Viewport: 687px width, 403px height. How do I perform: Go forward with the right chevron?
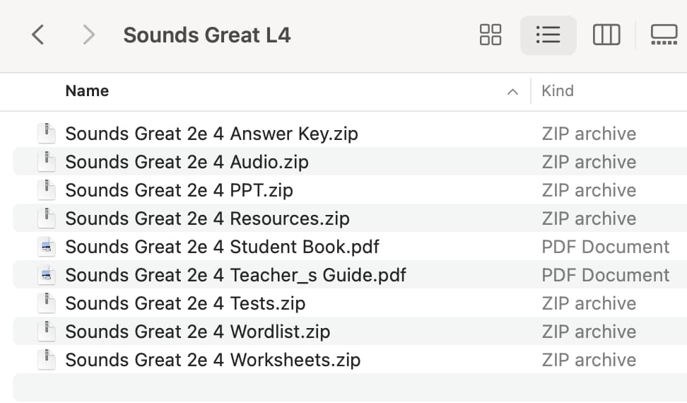(x=88, y=35)
